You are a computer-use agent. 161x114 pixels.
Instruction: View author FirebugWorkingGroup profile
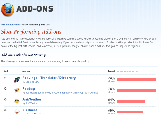point(72,93)
